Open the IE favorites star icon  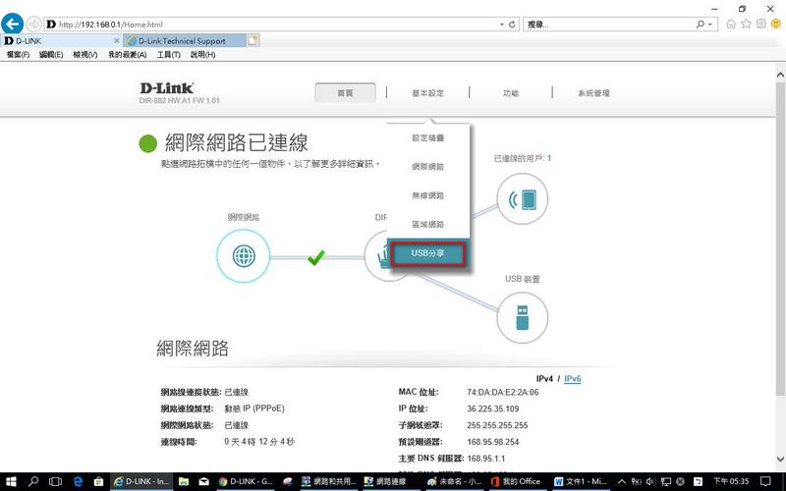746,23
